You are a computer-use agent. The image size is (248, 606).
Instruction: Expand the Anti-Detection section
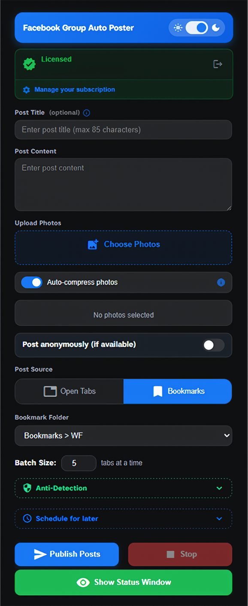pyautogui.click(x=123, y=488)
